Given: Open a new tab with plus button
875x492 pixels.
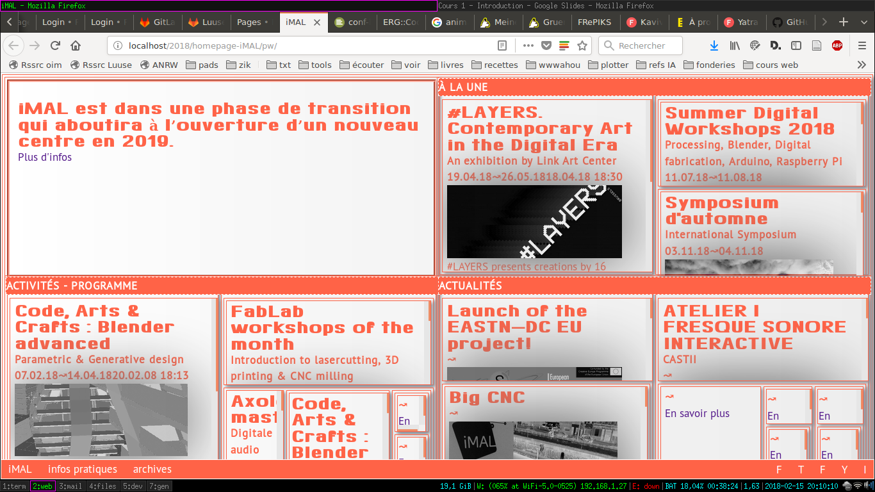Looking at the screenshot, I should [x=844, y=22].
